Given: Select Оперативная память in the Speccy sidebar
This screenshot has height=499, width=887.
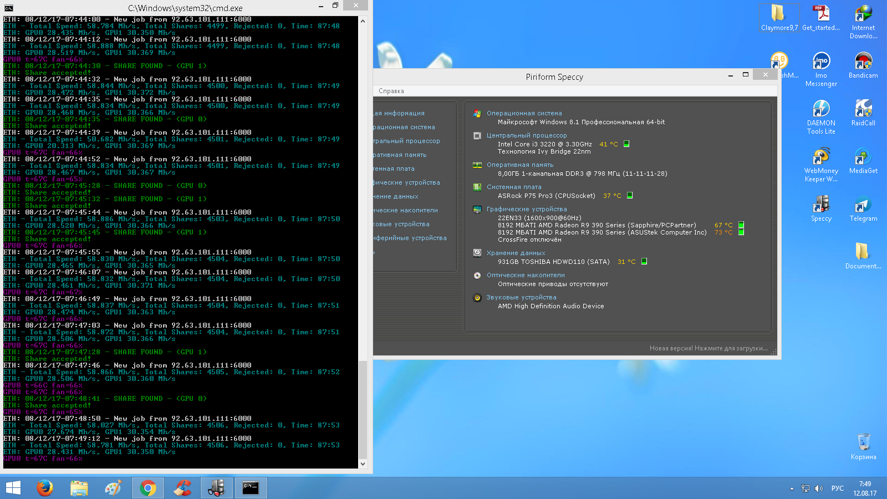Looking at the screenshot, I should coord(399,155).
